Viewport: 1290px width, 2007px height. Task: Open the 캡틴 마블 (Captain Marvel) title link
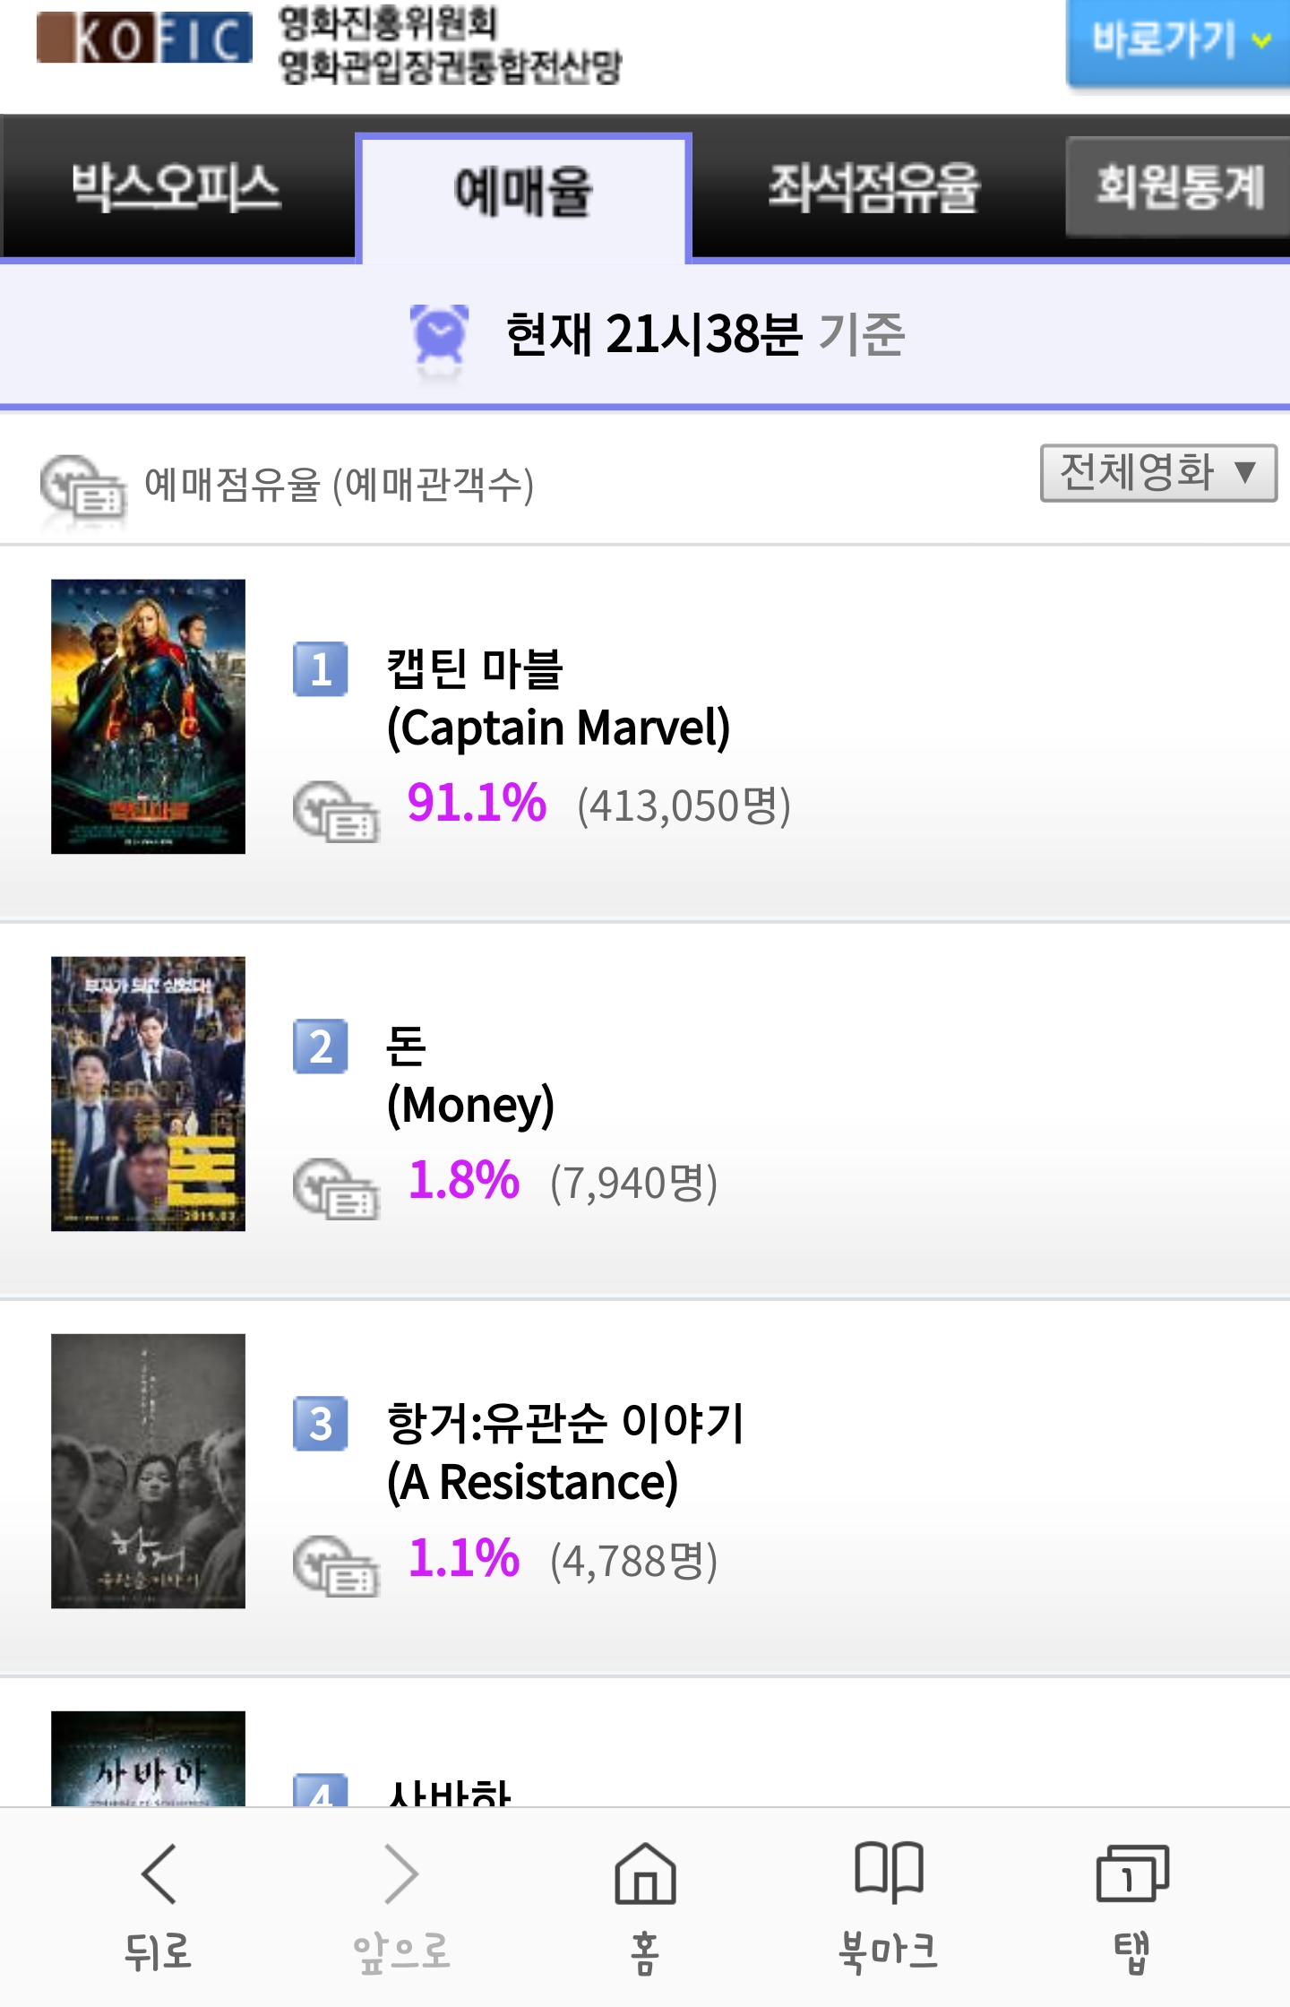[557, 698]
